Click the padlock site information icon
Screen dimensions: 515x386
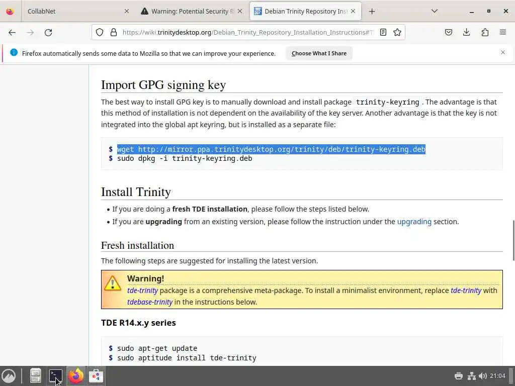pos(114,32)
